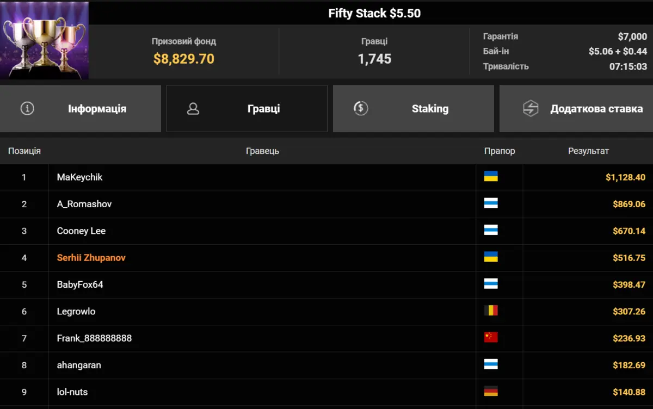Click the flag next to Serhii Zhupanov

click(491, 257)
